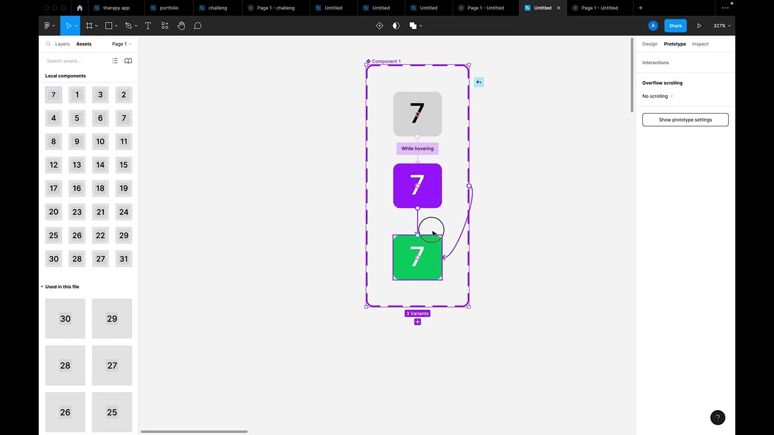Viewport: 774px width, 435px height.
Task: Select local component 20 thumbnail
Action: click(54, 212)
